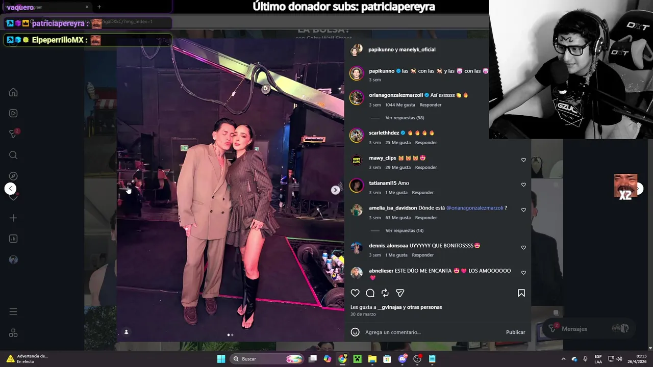Like the post with the heart icon

355,293
